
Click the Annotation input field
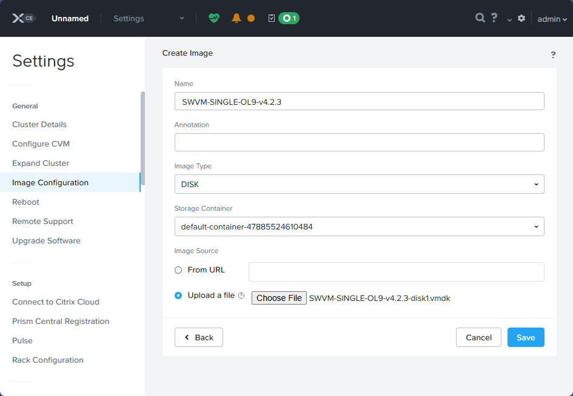pos(359,142)
